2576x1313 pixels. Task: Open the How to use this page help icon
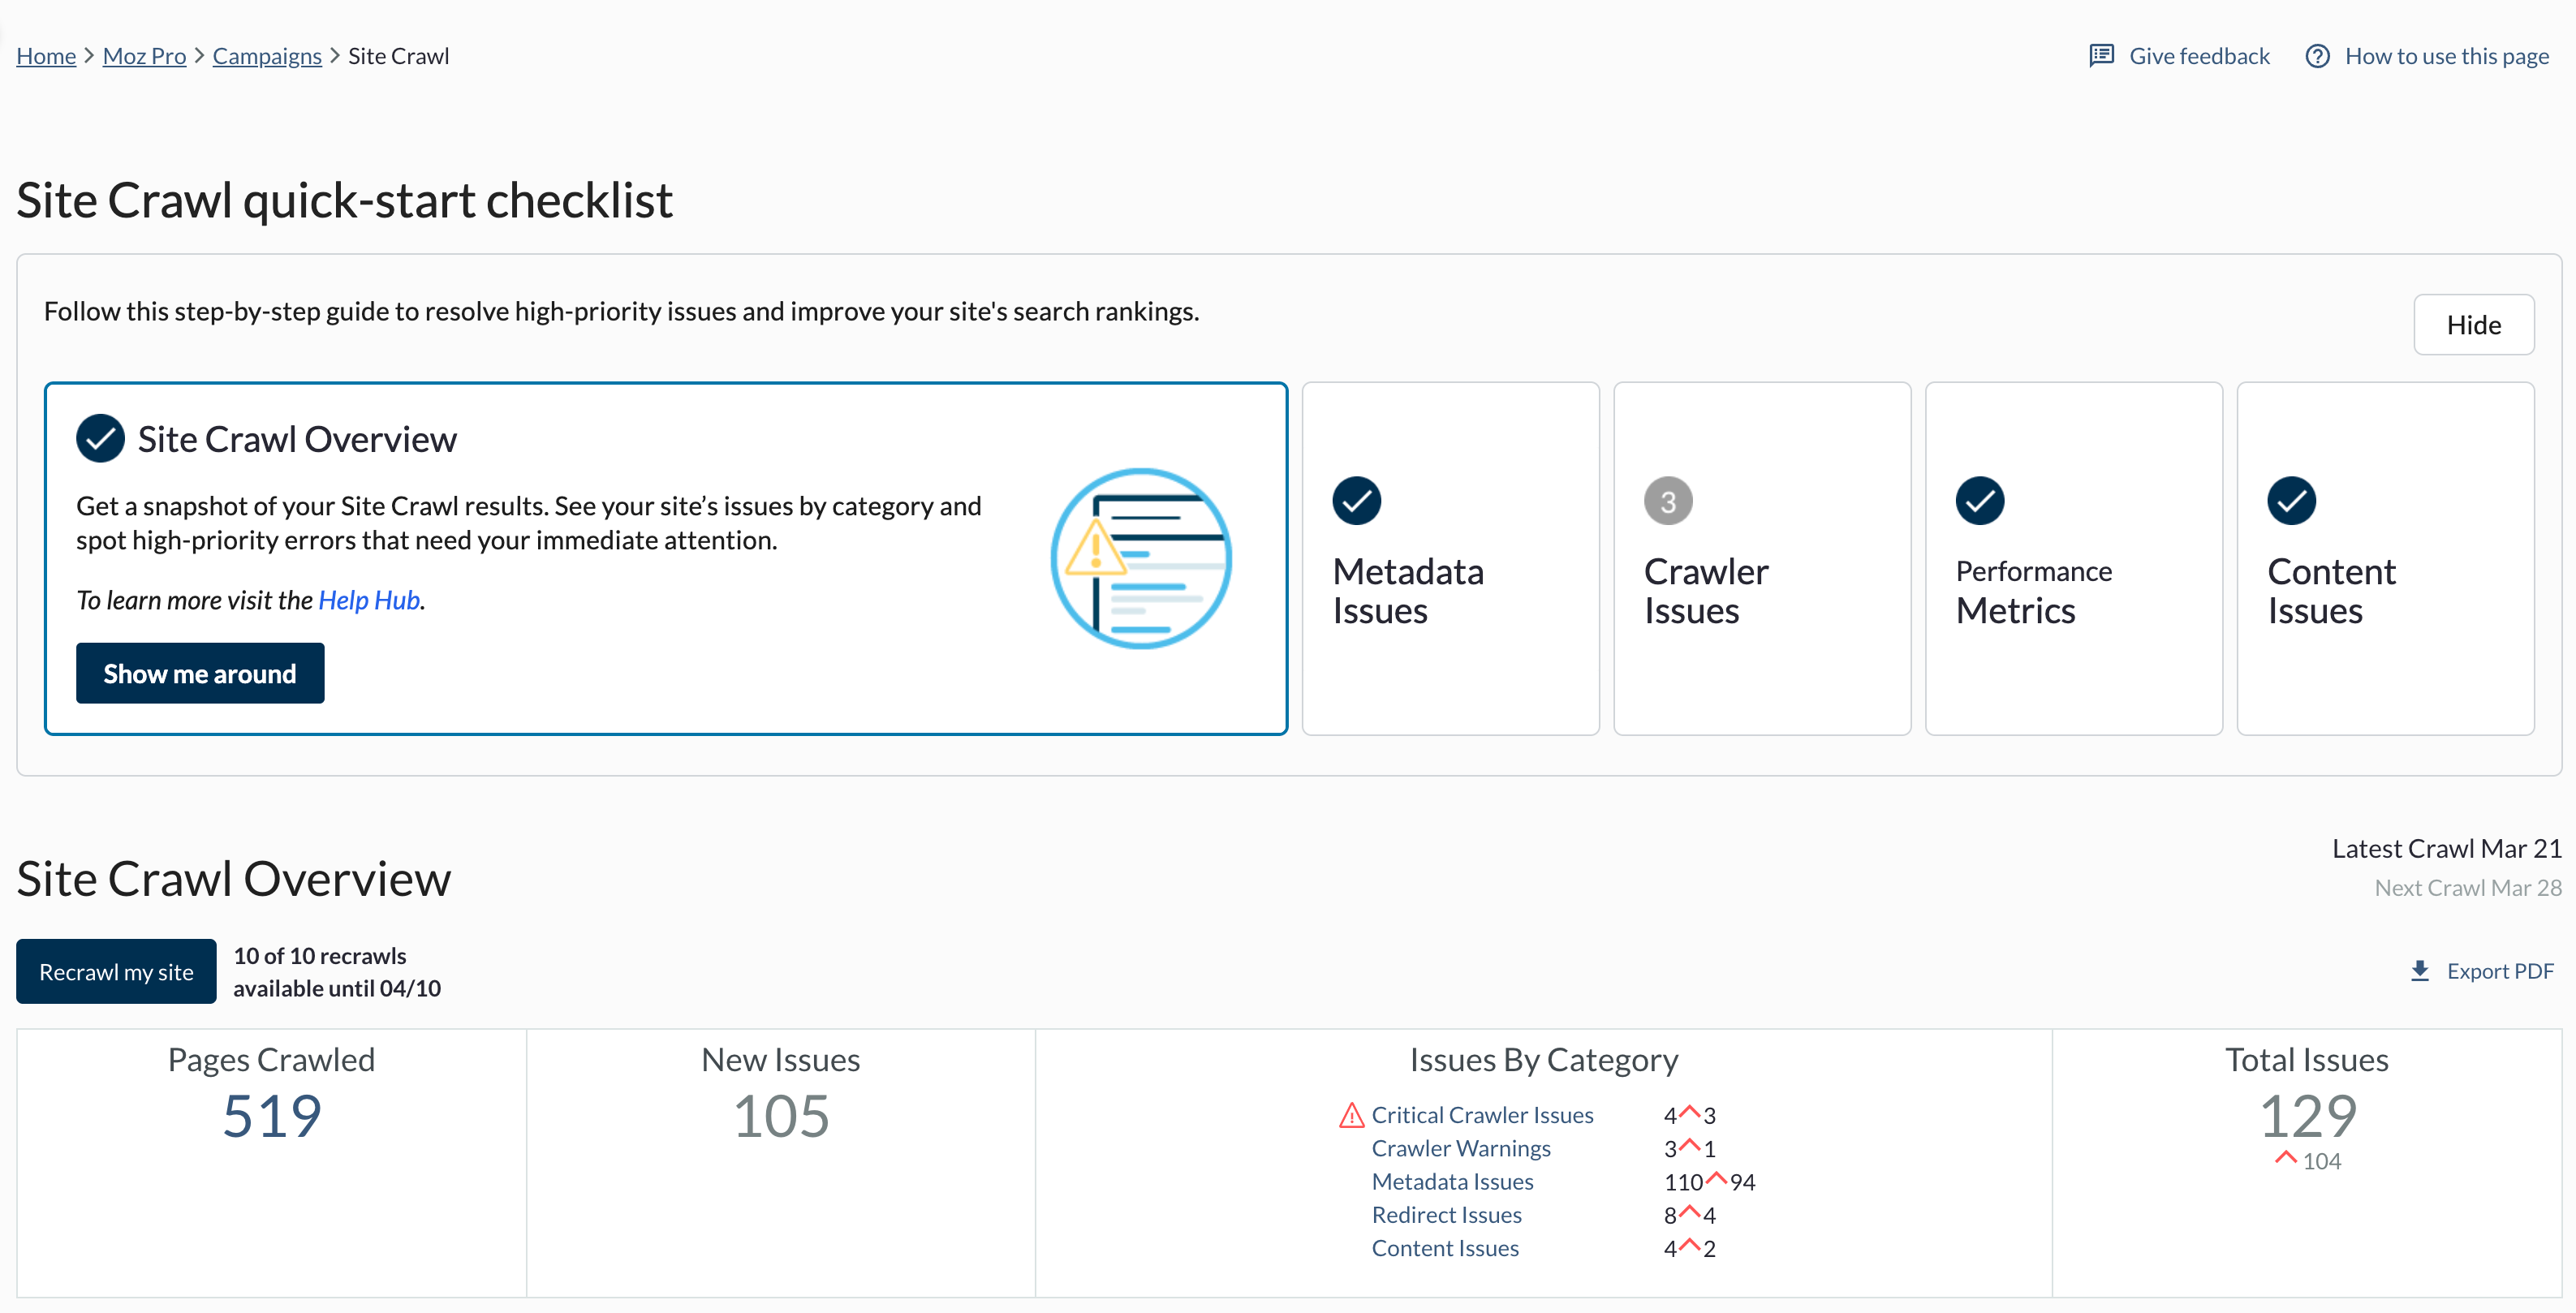coord(2319,56)
